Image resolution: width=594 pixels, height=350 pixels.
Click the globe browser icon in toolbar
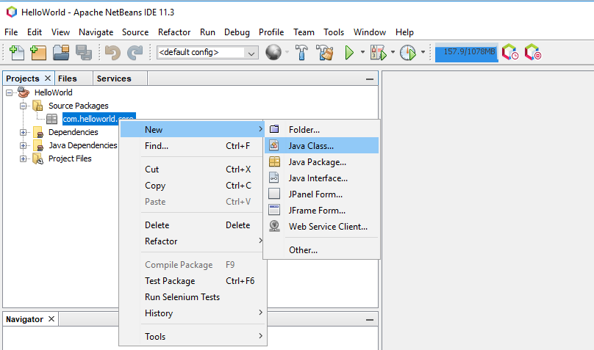click(273, 52)
